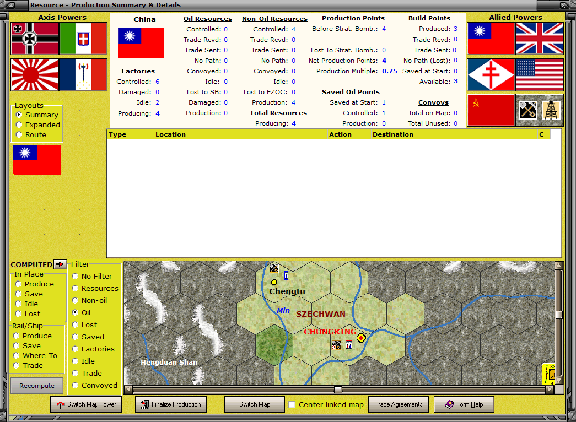Set filter to No Filter

tap(92, 276)
